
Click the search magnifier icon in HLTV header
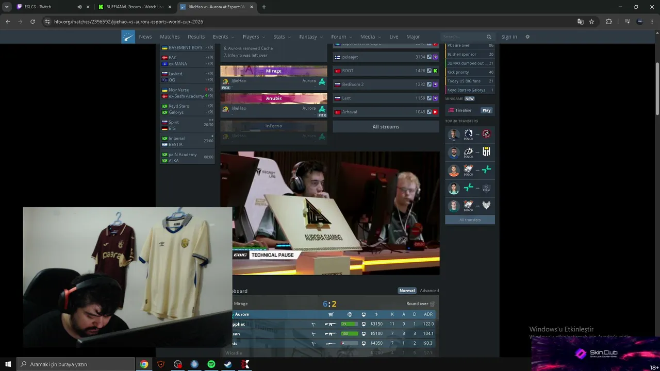pyautogui.click(x=489, y=37)
